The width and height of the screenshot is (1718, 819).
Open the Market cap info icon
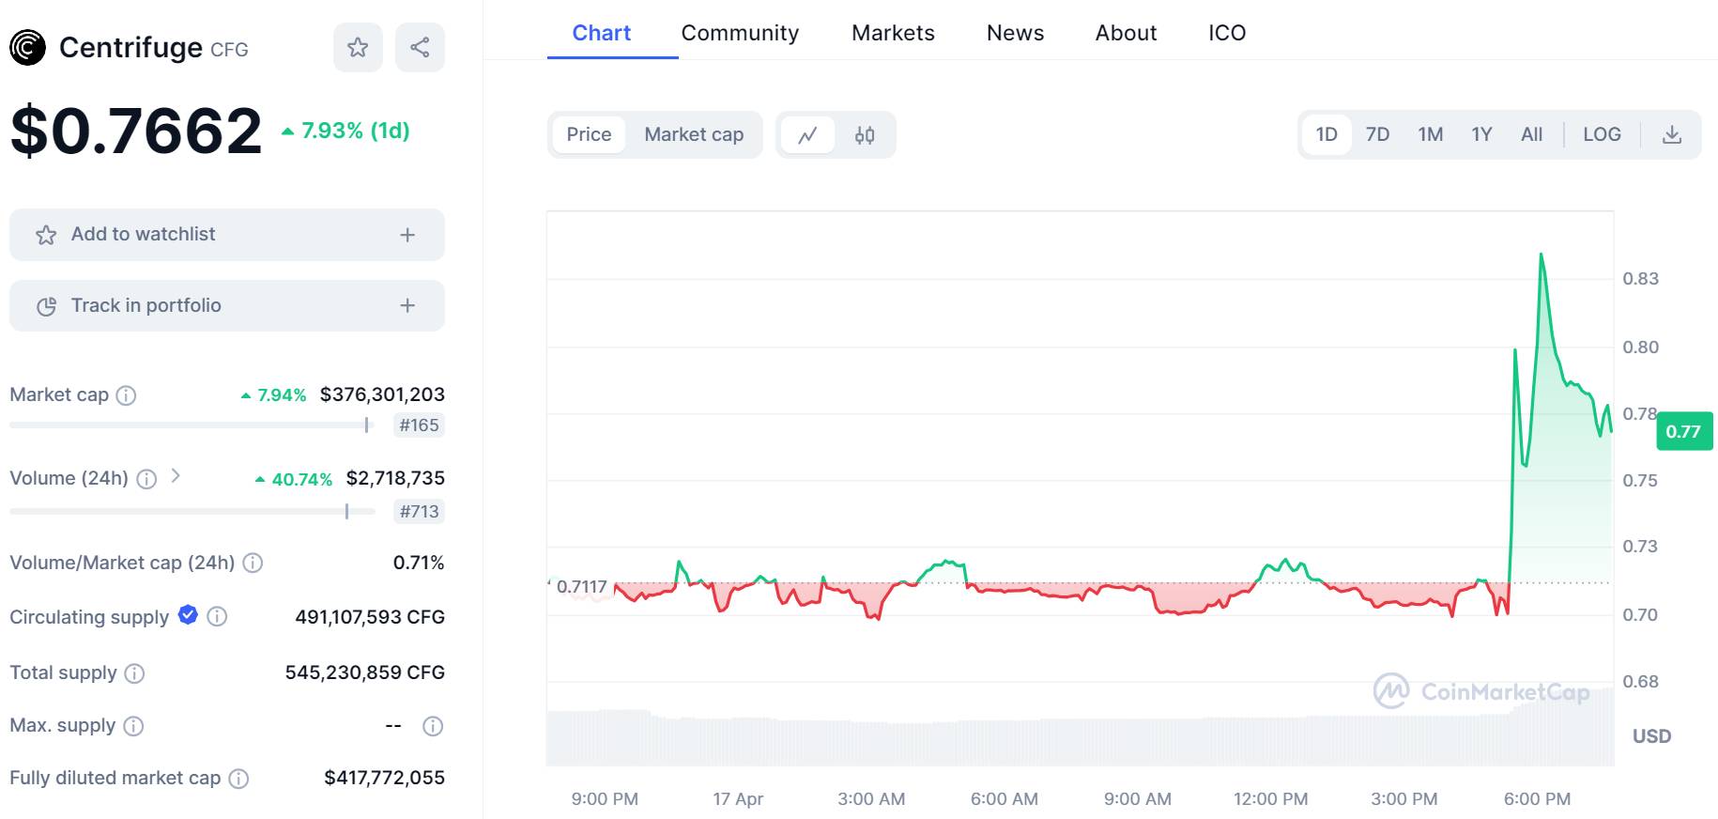coord(126,395)
